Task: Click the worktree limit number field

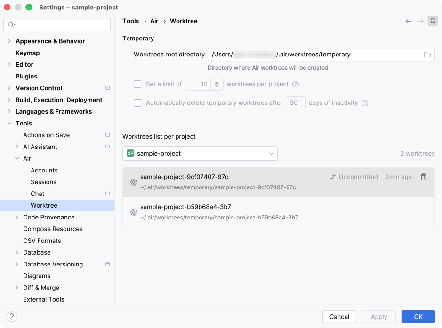Action: pos(198,84)
